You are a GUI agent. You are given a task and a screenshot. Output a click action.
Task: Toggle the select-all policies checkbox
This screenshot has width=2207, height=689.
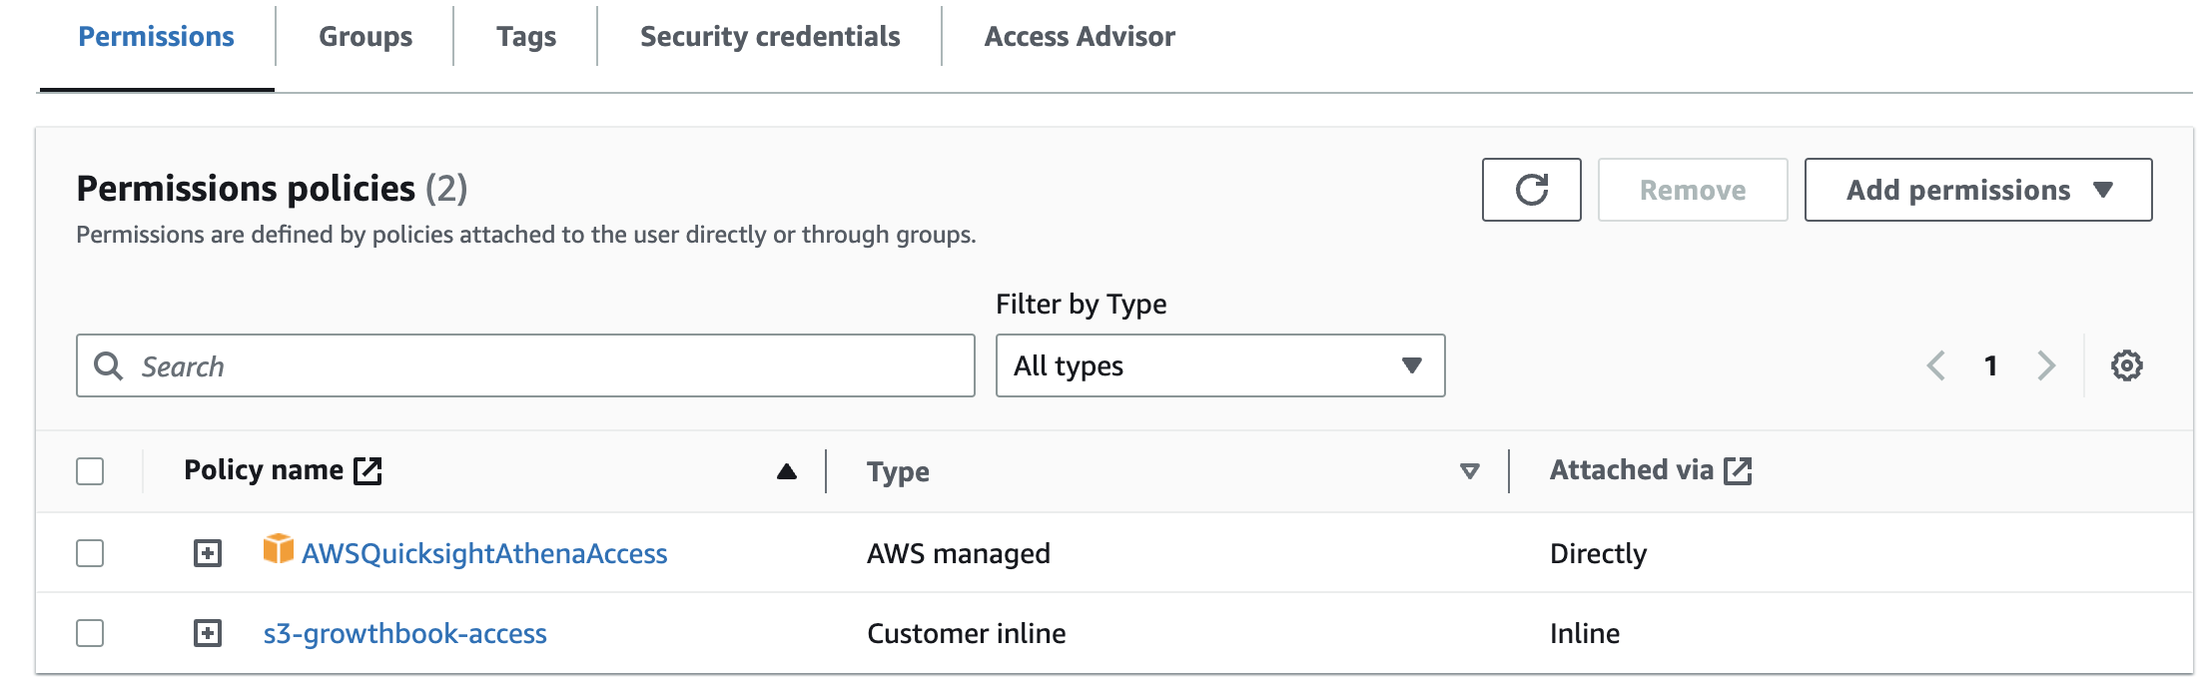click(x=90, y=471)
